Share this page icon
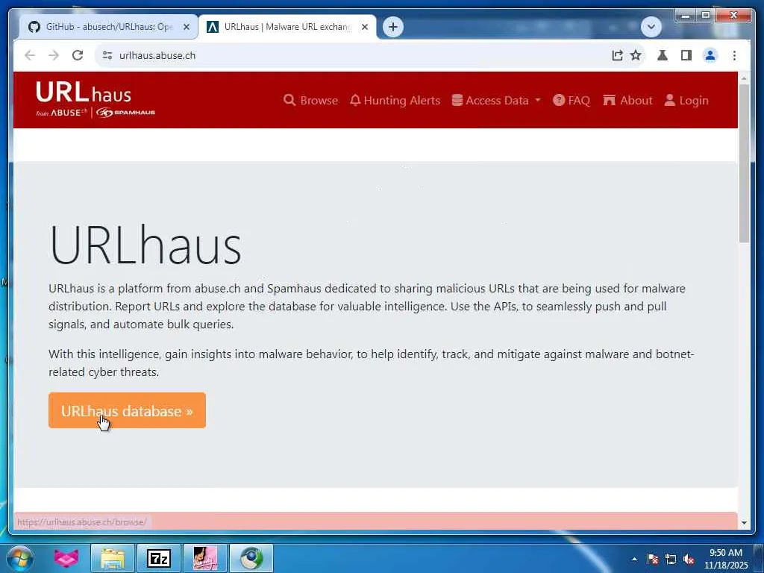Screen dimensions: 764x573 point(617,55)
